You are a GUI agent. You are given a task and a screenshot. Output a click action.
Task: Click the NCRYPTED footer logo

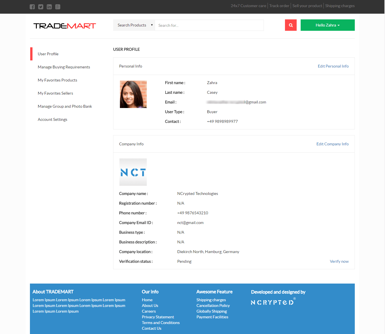click(273, 302)
